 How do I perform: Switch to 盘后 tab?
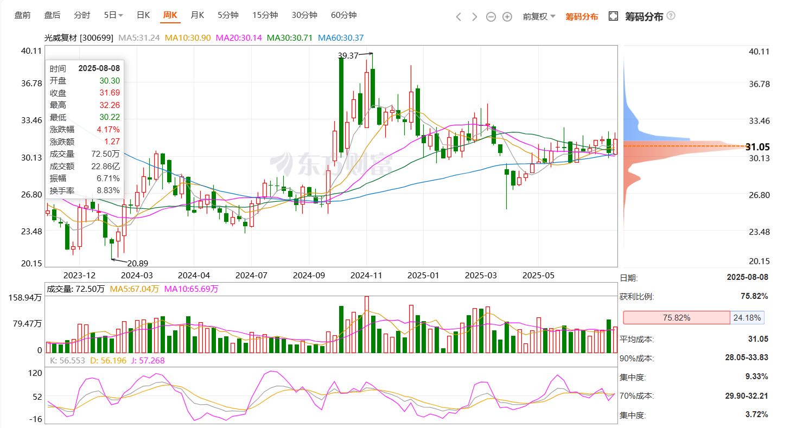pyautogui.click(x=52, y=15)
